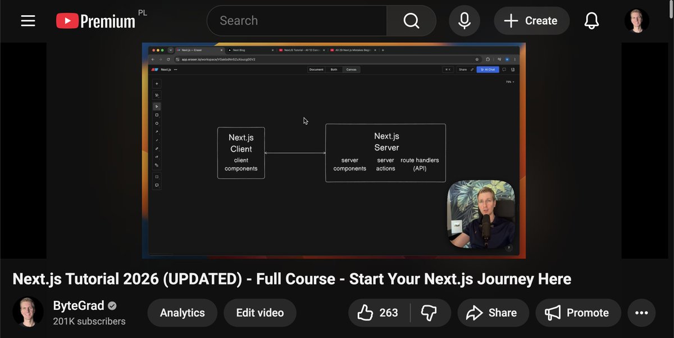Open the three-dot more actions menu
674x338 pixels.
click(x=641, y=313)
